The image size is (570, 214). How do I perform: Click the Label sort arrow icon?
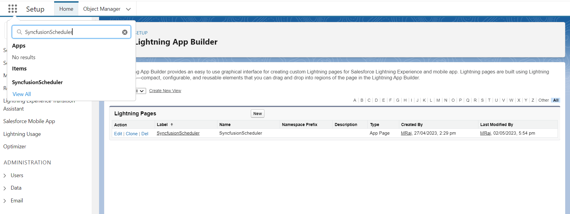[172, 125]
